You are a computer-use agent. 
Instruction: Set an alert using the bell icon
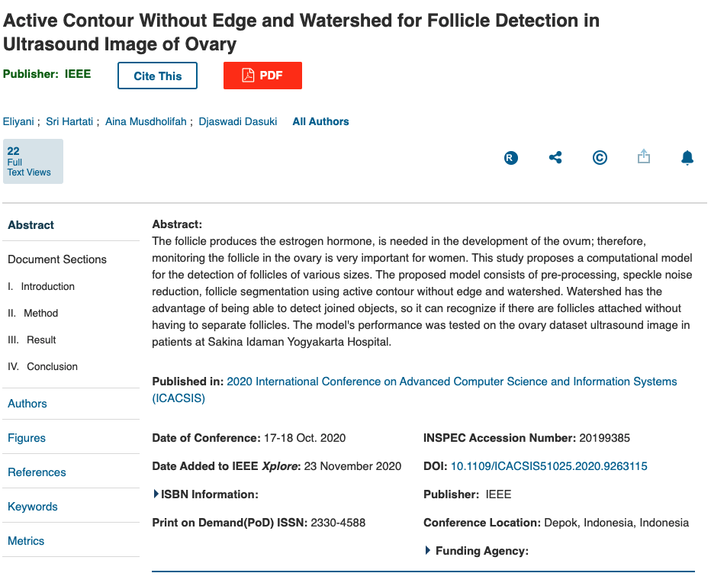(x=687, y=157)
